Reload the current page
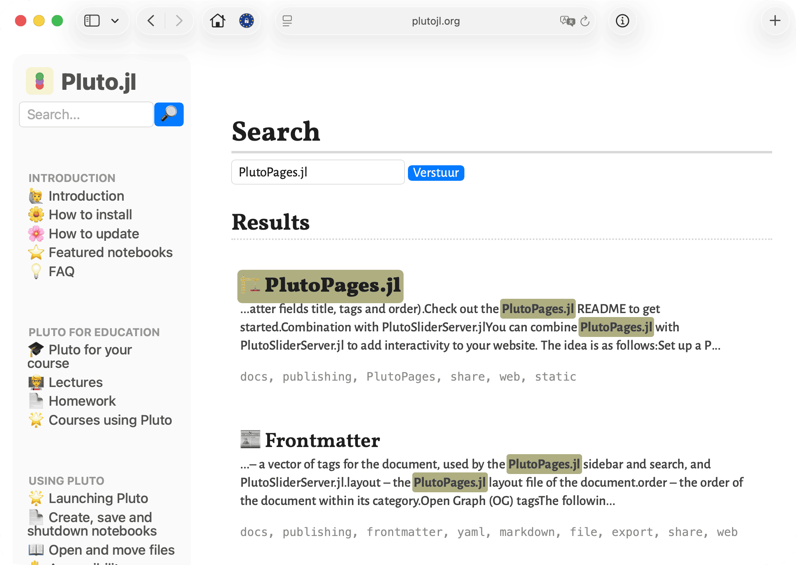The image size is (796, 565). 585,21
